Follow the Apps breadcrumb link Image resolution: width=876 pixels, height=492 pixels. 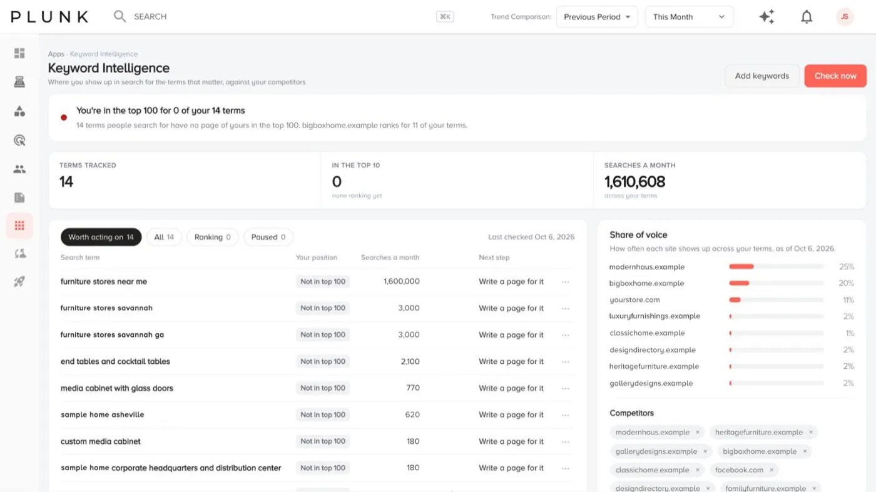[x=56, y=54]
